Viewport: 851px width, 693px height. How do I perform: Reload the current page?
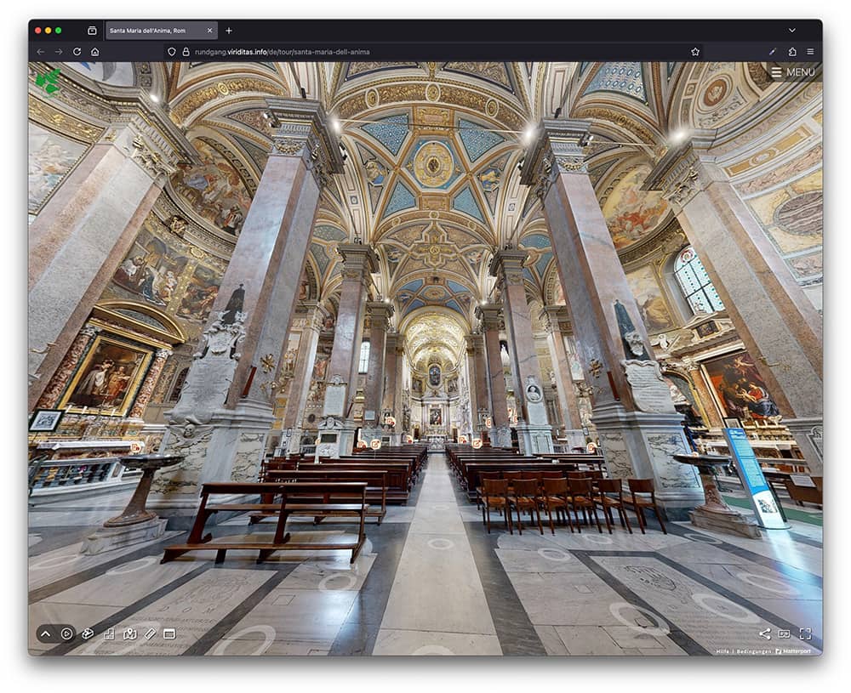[x=77, y=52]
